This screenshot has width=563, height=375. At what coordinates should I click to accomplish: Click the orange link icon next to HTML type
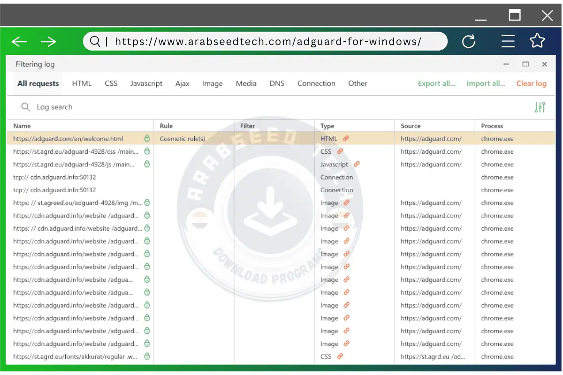point(346,138)
